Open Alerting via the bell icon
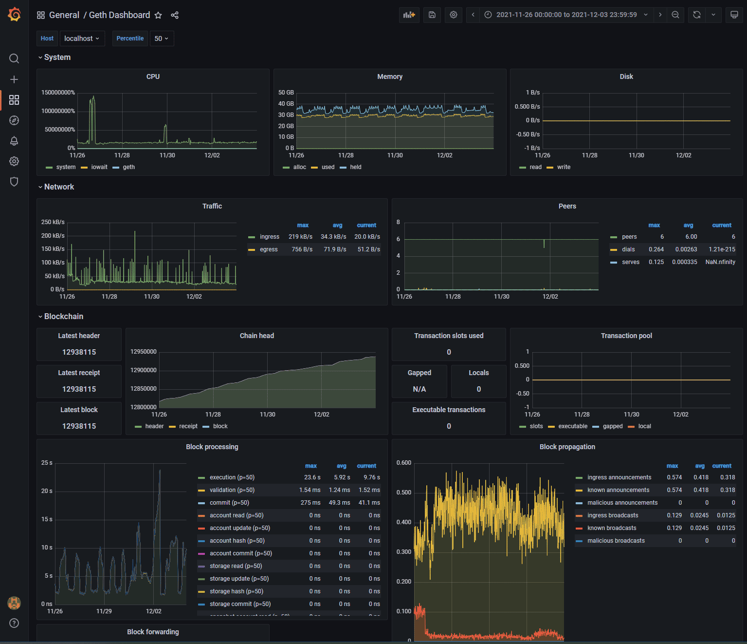747x644 pixels. click(x=14, y=141)
